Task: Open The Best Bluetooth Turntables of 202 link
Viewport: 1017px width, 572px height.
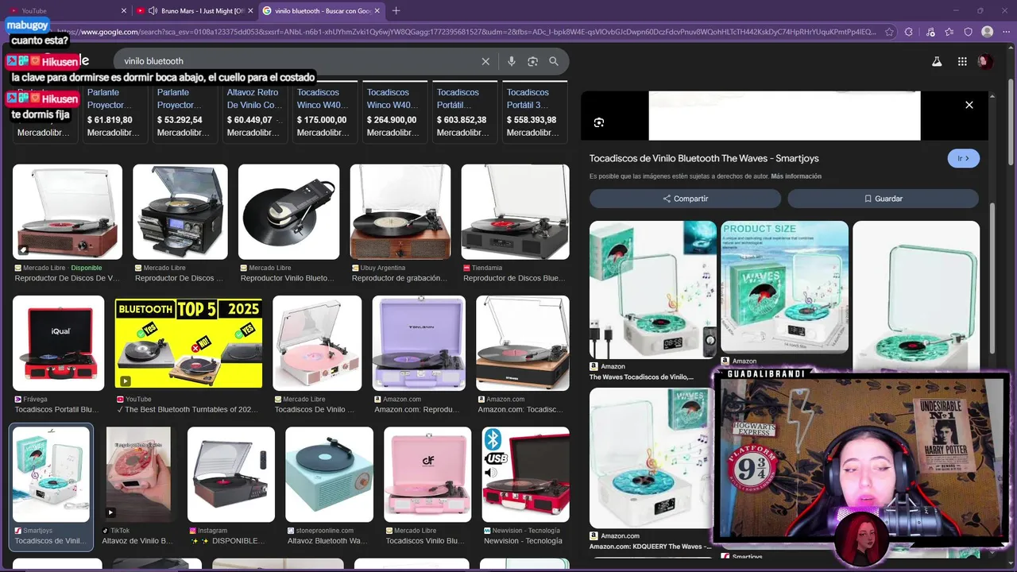Action: (x=188, y=409)
